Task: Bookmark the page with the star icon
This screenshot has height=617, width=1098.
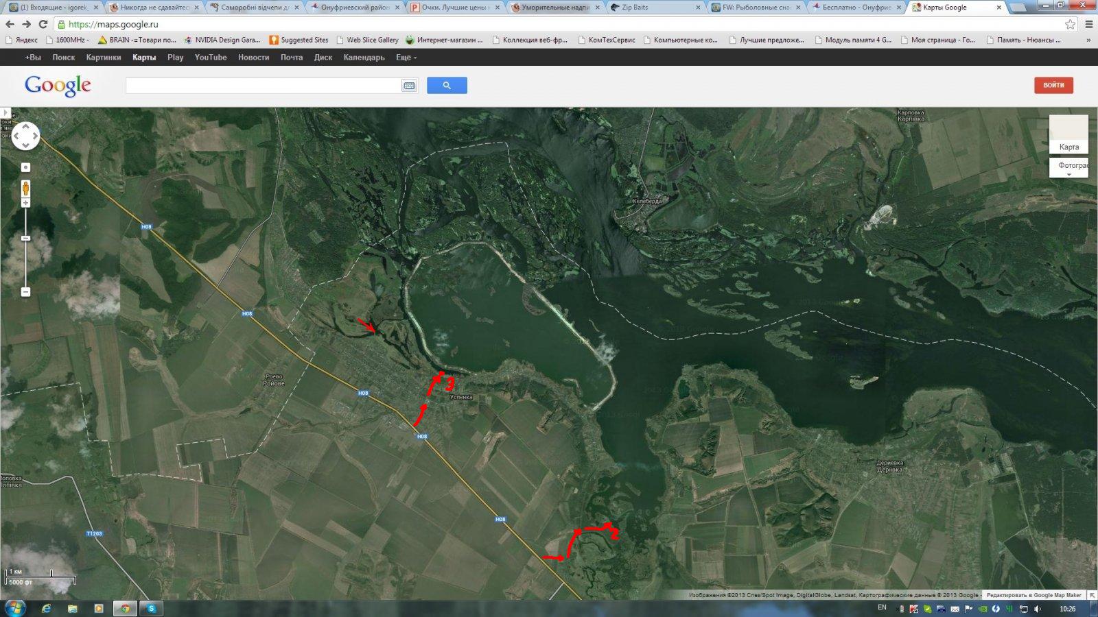Action: click(x=1070, y=24)
